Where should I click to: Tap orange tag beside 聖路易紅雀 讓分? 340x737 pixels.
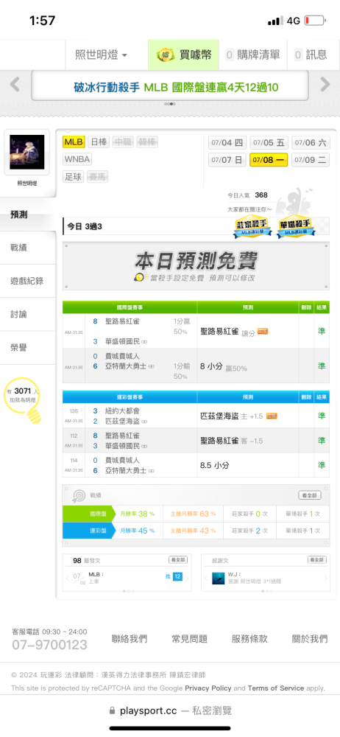tap(263, 332)
